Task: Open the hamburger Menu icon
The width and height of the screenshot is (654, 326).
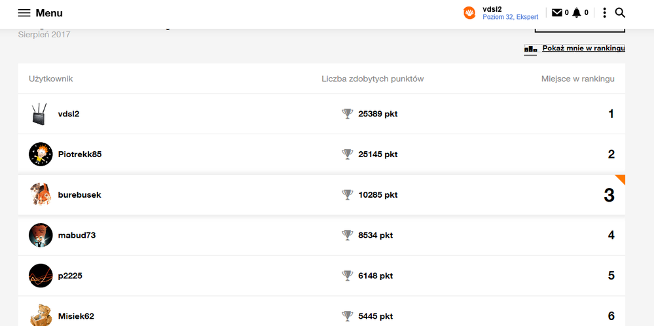Action: 24,13
